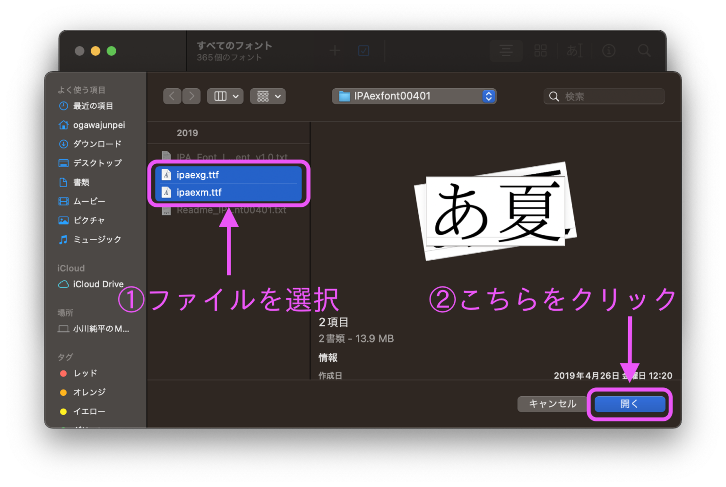Screen dimensions: 726x487
Task: Click the キャンセル button
Action: point(551,404)
